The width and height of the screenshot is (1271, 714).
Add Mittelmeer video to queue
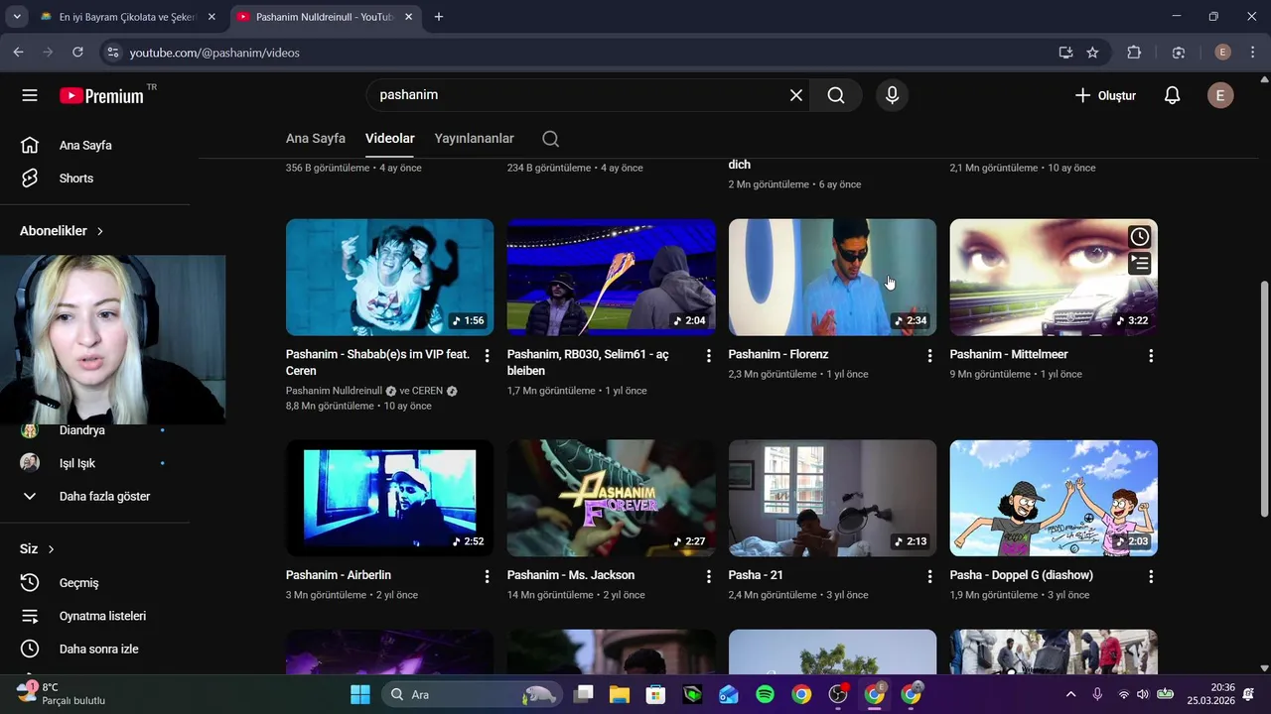click(x=1140, y=263)
